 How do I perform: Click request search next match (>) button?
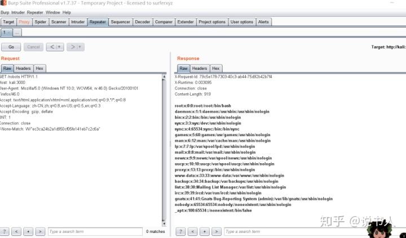[x=40, y=232]
